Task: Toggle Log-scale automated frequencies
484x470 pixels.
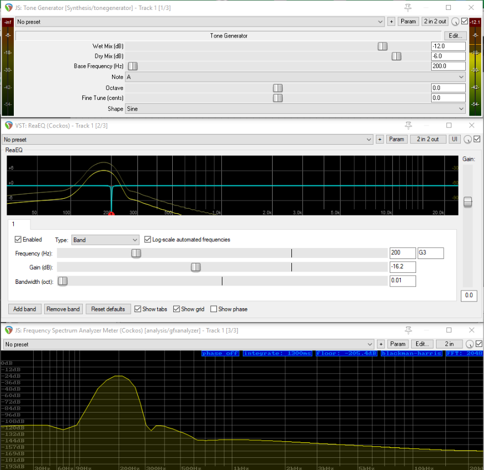Action: (x=147, y=239)
